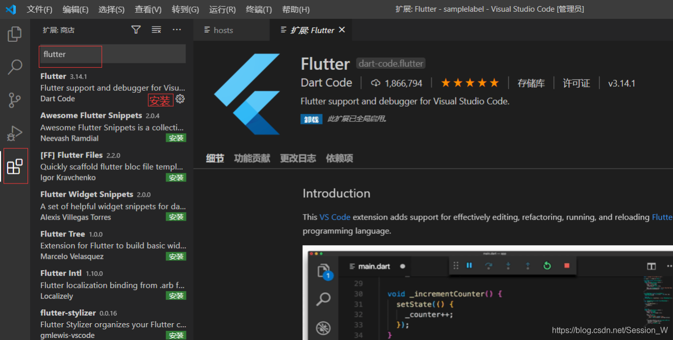Switch to the 细节 details tab
673x340 pixels.
[215, 159]
